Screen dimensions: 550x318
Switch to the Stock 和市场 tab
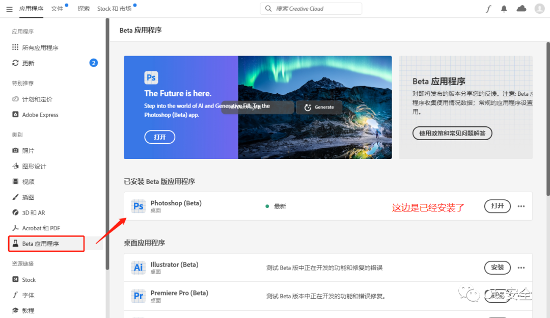point(115,9)
